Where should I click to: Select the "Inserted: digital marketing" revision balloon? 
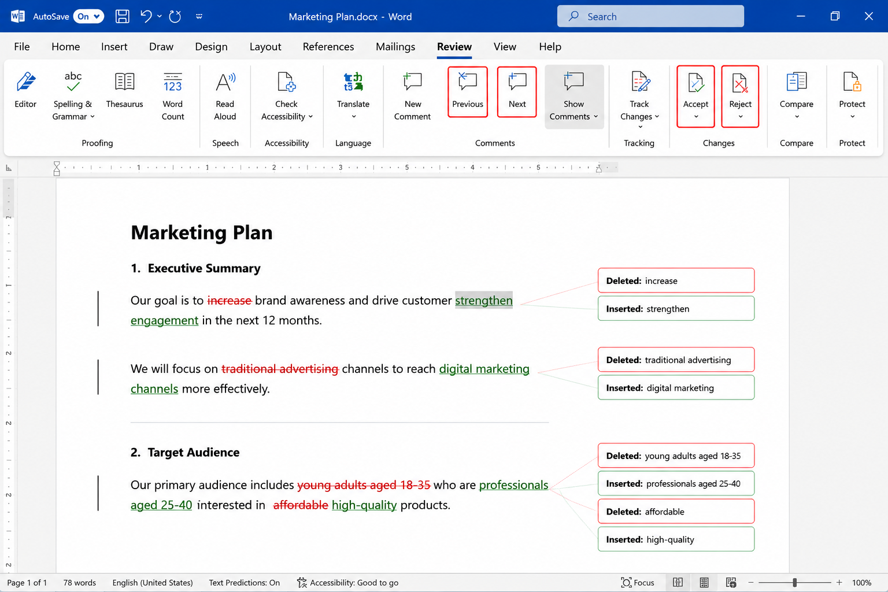(x=676, y=387)
